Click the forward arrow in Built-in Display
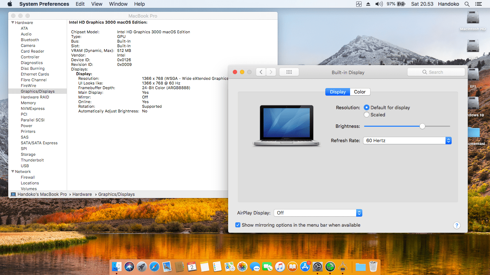This screenshot has width=490, height=275. pyautogui.click(x=271, y=72)
